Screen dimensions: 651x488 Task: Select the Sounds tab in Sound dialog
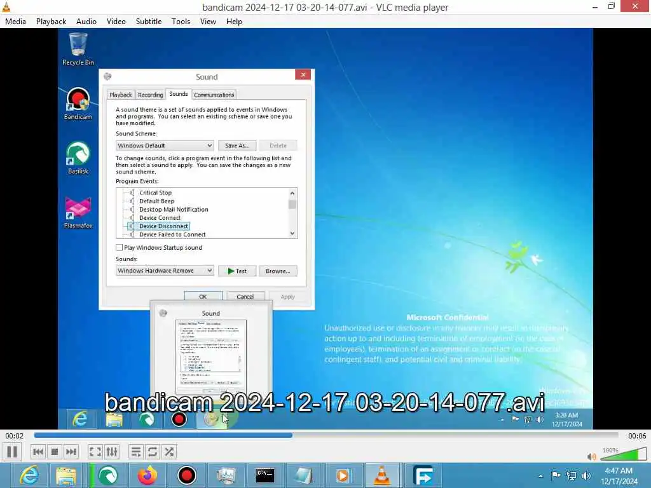[179, 94]
